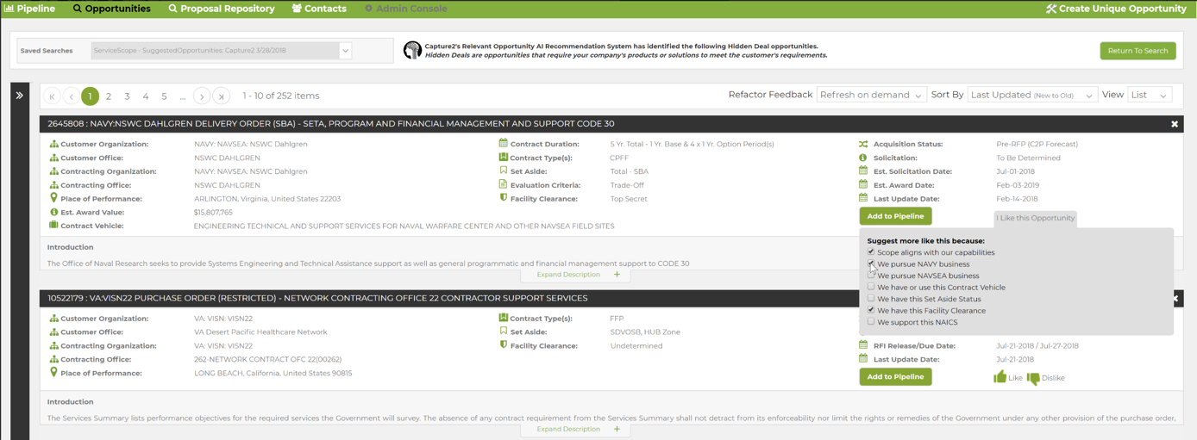Click the Set Aside bookmark icon on NAVY card
1197x440 pixels.
[x=503, y=170]
